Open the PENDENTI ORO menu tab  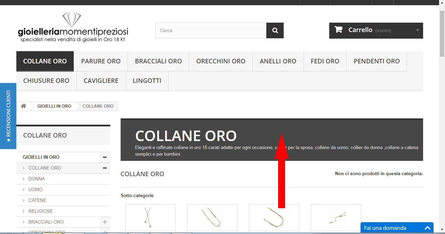coord(377,61)
